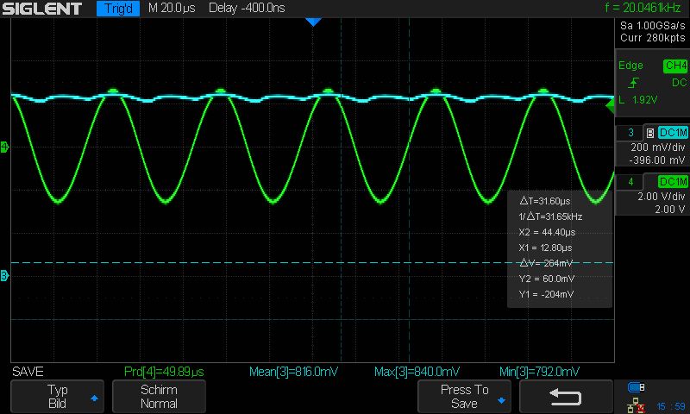
Task: Click the channel 3 ground marker
Action: coord(4,275)
